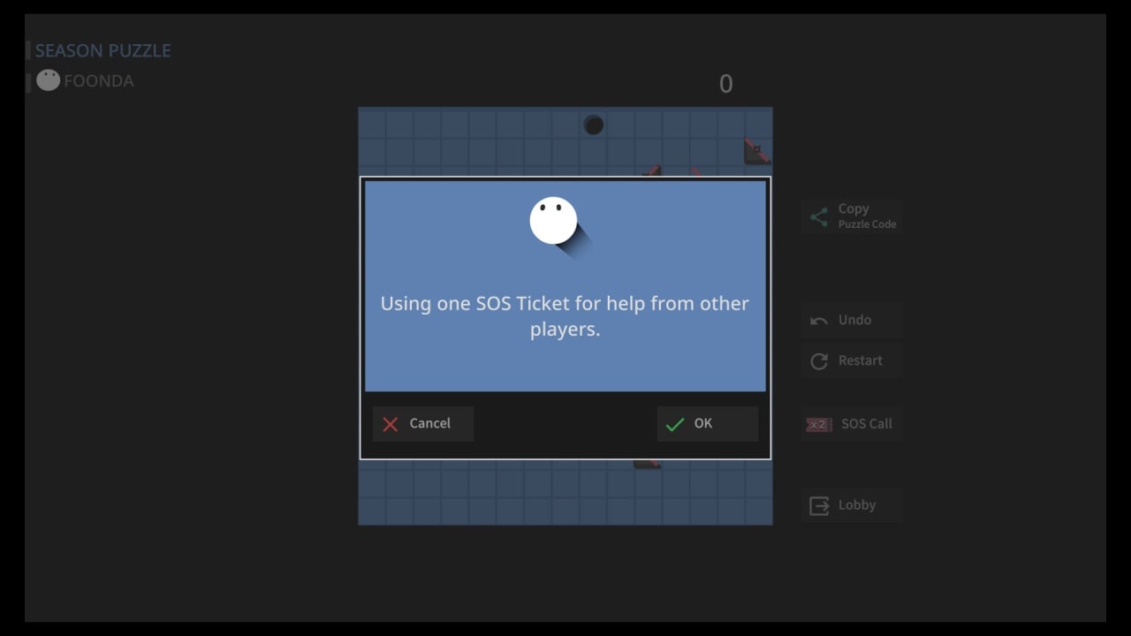
Task: Click the SOS Ticket message text
Action: (565, 316)
